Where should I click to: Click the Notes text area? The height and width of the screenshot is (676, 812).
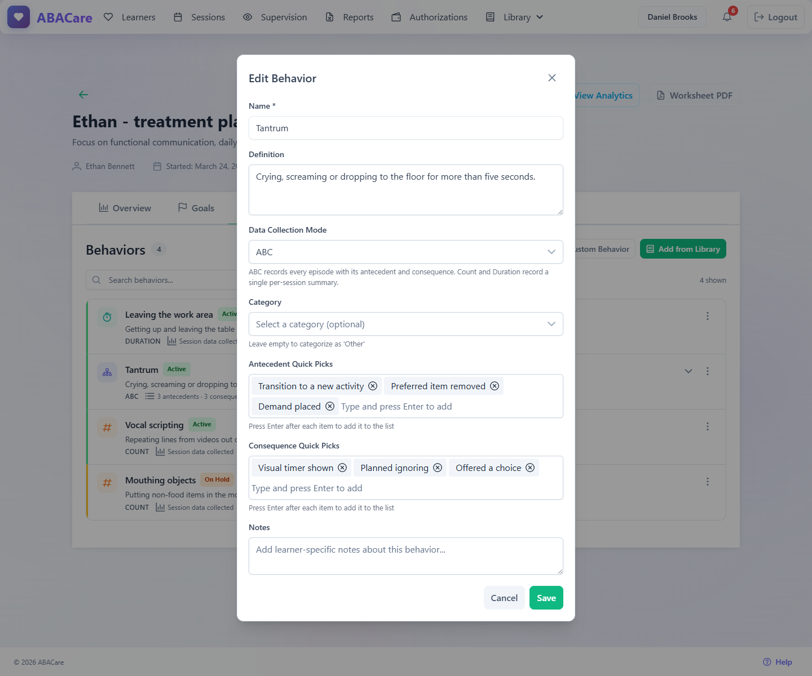pos(406,556)
